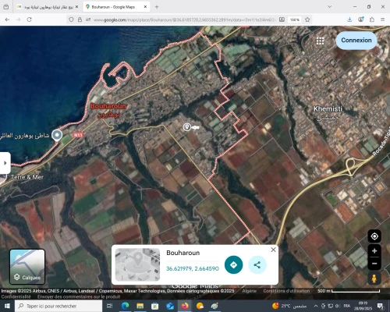Viewport: 390px width, 312px height.
Task: Open Outlook from taskbar
Action: (x=170, y=306)
